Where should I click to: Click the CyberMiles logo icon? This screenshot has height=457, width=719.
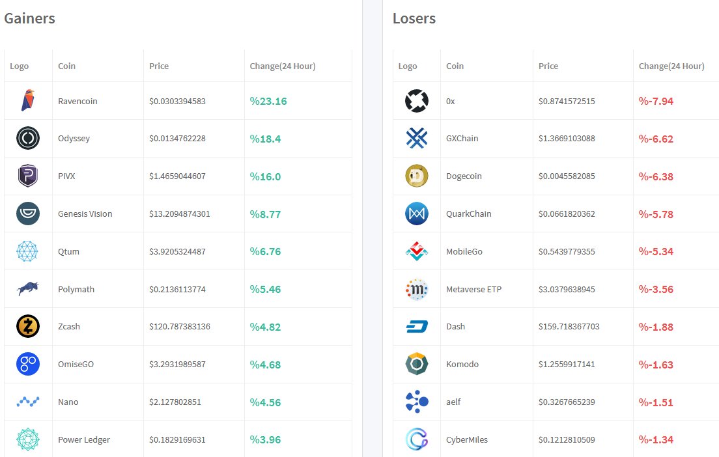417,439
